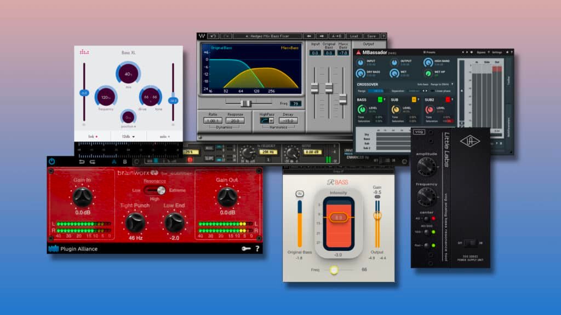Click the redo arrow in MaxxBass toolbar
Screen dimensions: 561x315
pyautogui.click(x=226, y=36)
